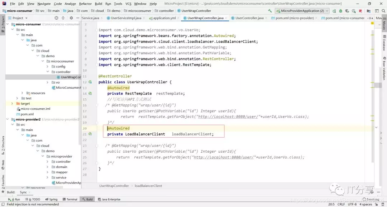387x207 pixels.
Task: Switch to the UserController.java tab
Action: coord(249,18)
